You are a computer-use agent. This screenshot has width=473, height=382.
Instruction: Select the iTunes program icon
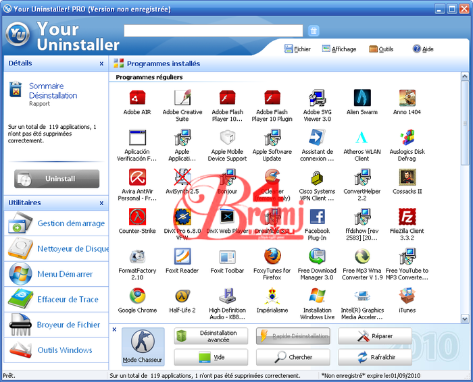(407, 296)
